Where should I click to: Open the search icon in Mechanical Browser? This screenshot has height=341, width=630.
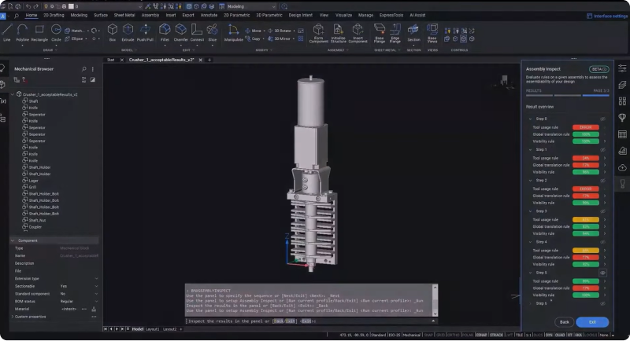pos(83,69)
